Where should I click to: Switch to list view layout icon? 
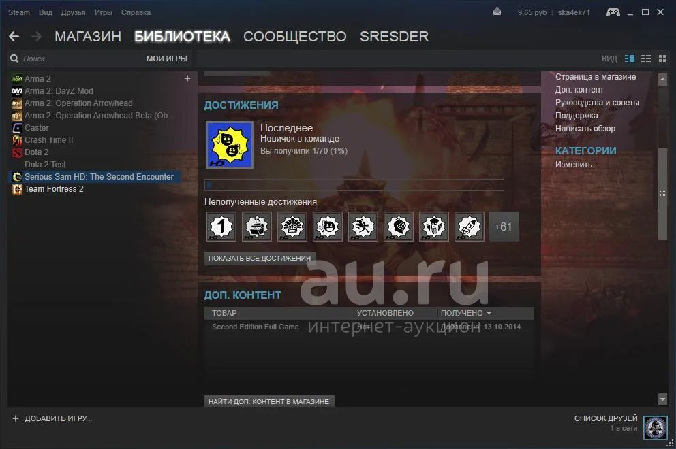pyautogui.click(x=646, y=58)
